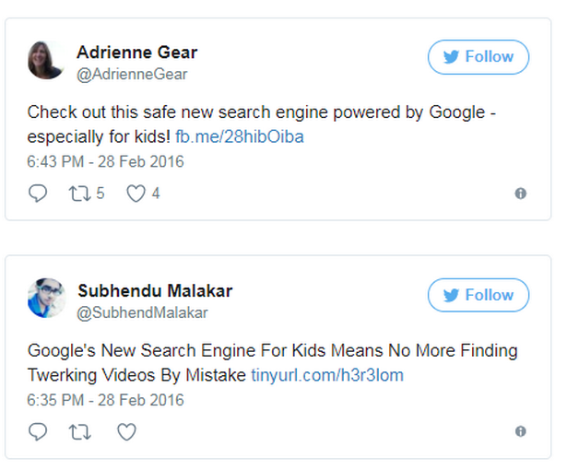Open the @SubhendMalakar handle

coord(143,312)
